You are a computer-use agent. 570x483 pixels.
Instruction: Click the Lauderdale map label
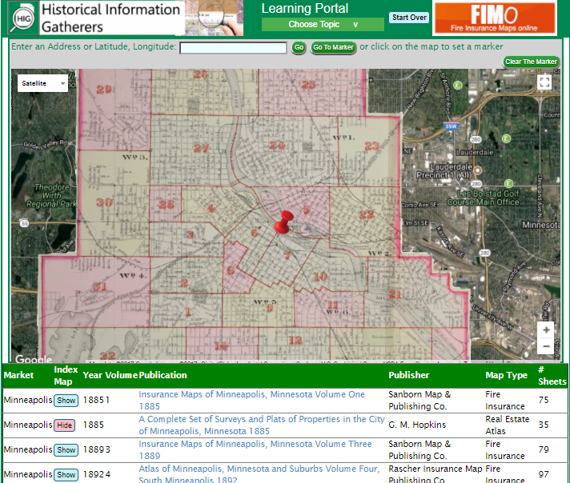(475, 152)
